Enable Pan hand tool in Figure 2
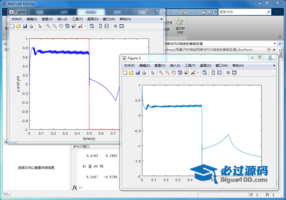Image resolution: width=286 pixels, height=200 pixels. pyautogui.click(x=174, y=73)
